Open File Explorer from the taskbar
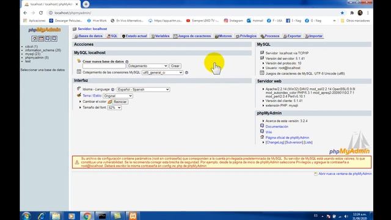This screenshot has width=391, height=220. 56,216
